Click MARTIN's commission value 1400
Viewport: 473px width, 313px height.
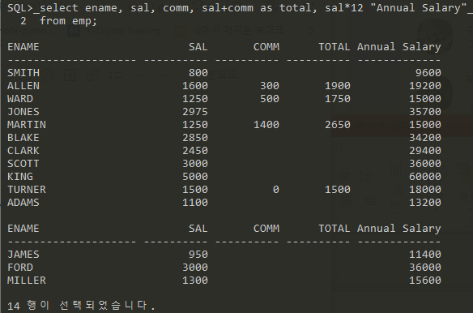coord(266,125)
